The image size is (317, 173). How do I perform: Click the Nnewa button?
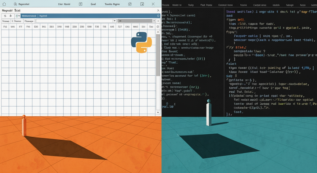(x=6, y=21)
